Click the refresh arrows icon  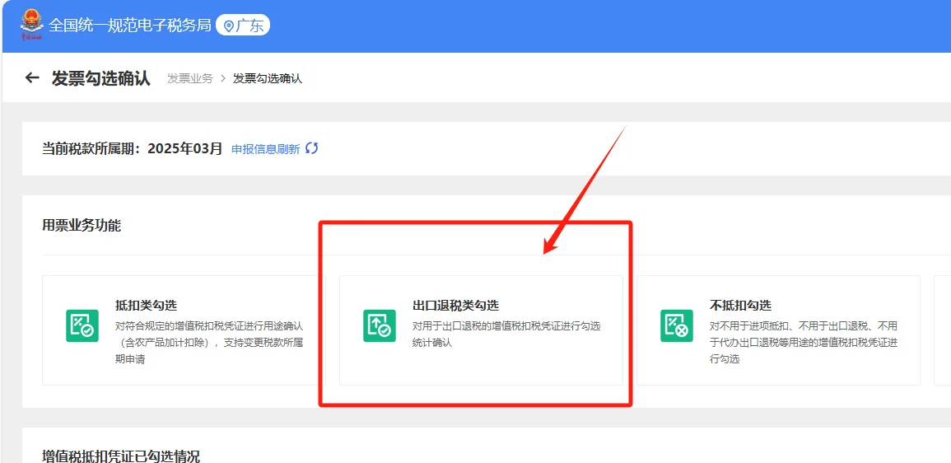[x=312, y=148]
